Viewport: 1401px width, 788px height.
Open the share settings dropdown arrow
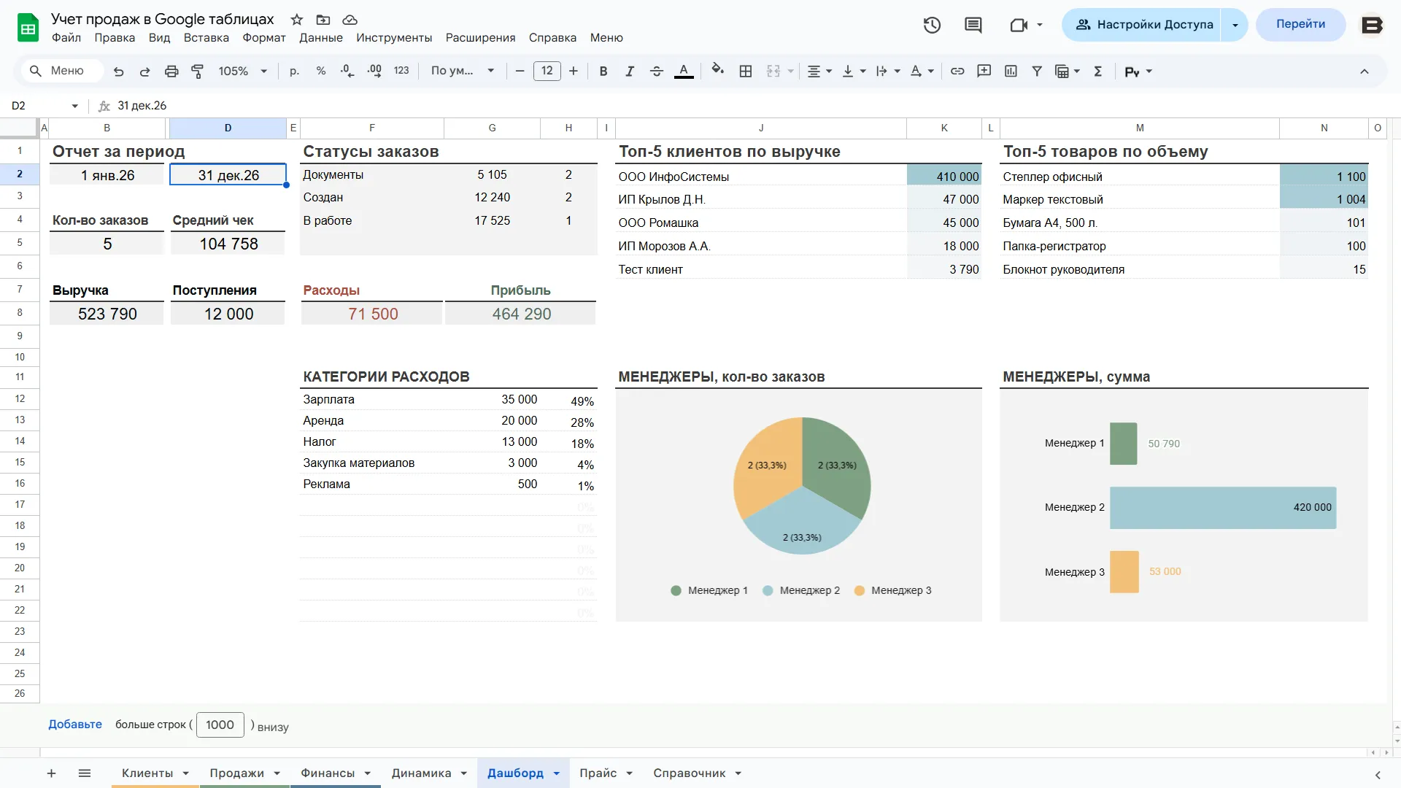(1235, 25)
